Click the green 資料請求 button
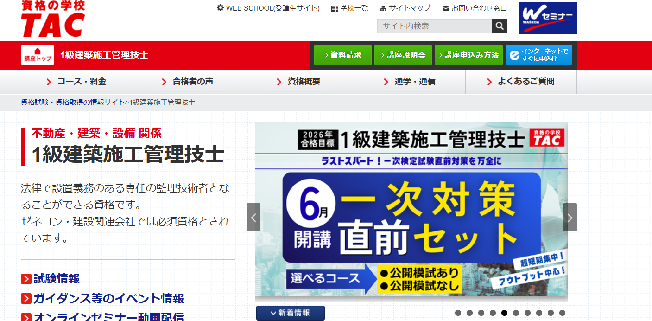Image resolution: width=652 pixels, height=321 pixels. pos(343,55)
